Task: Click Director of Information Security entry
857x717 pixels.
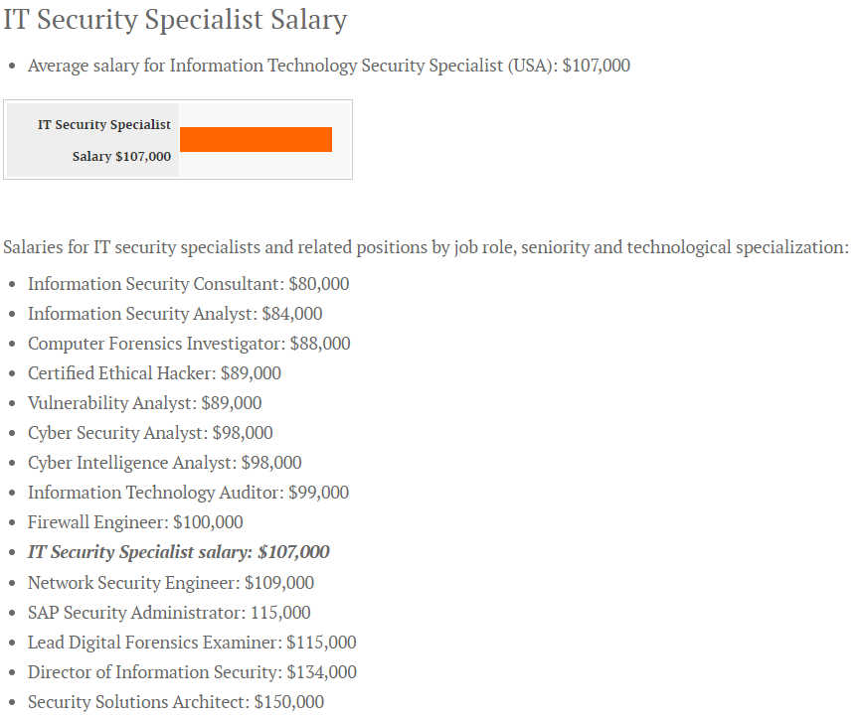Action: click(x=192, y=672)
